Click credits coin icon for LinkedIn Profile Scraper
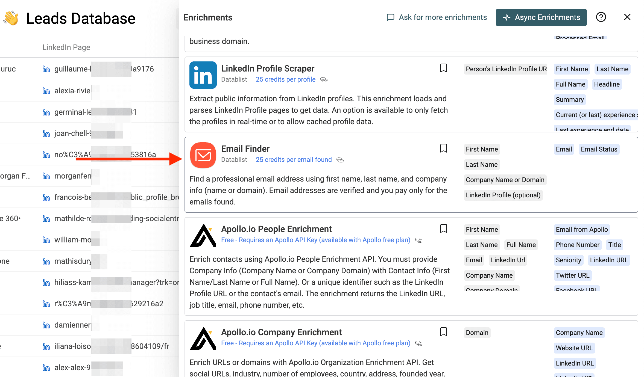 point(324,80)
